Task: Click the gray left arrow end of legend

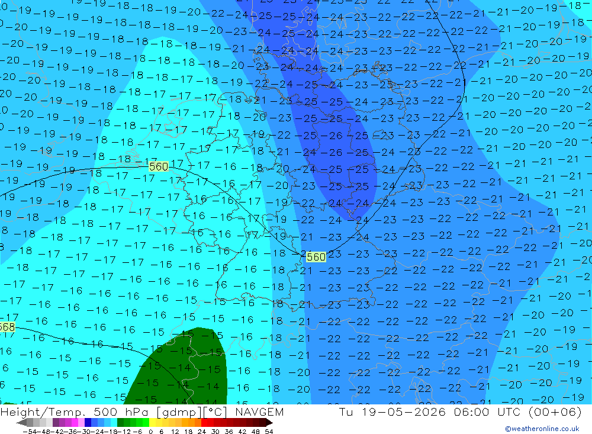Action: pyautogui.click(x=21, y=423)
